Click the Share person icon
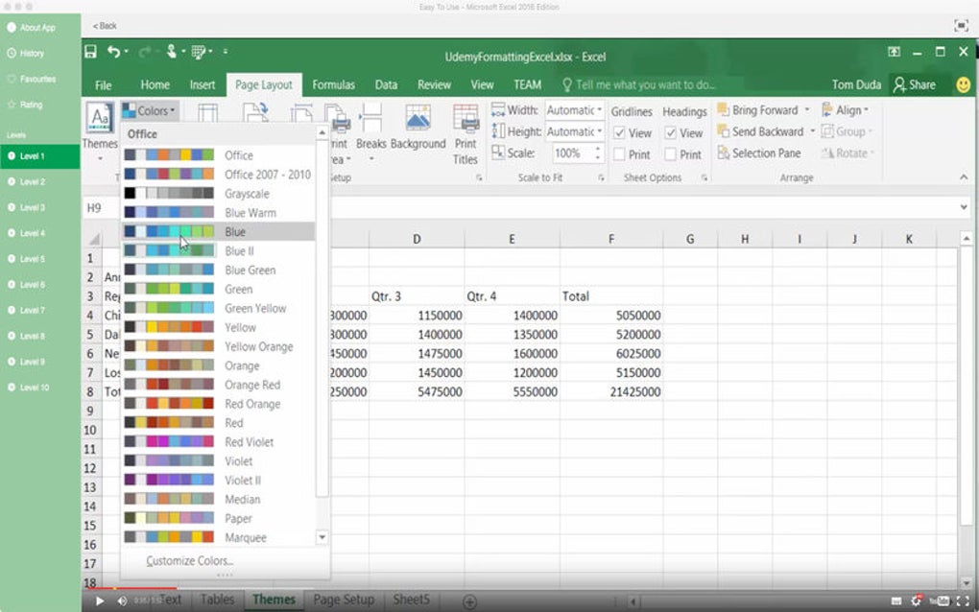Screen dimensions: 979x612 (899, 84)
